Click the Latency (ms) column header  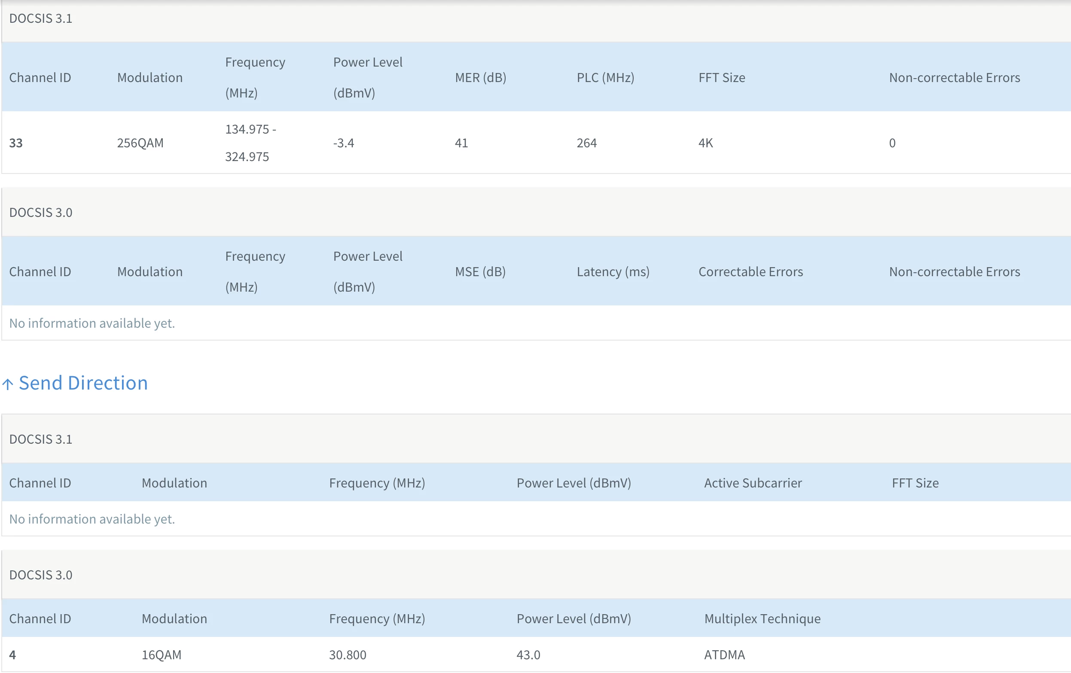coord(613,271)
